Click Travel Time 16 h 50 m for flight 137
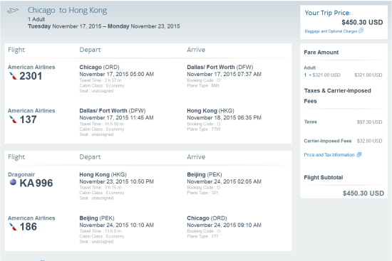 pos(101,124)
